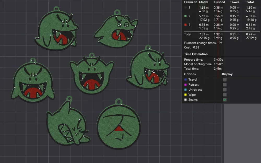Select the right-side ghost with seam-dotted mouth

pyautogui.click(x=148, y=67)
